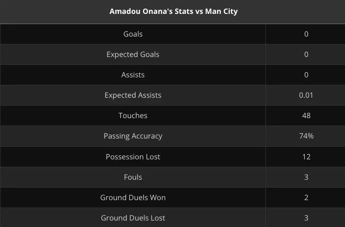Click the "Amadou Onana's Stats vs Man City" header
This screenshot has width=345, height=227.
[x=173, y=11]
